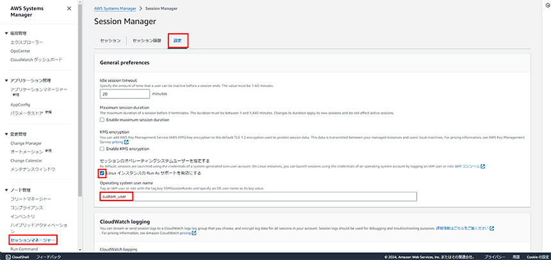This screenshot has height=260, width=551.
Task: Open エクスプローラー in sidebar
Action: point(27,42)
